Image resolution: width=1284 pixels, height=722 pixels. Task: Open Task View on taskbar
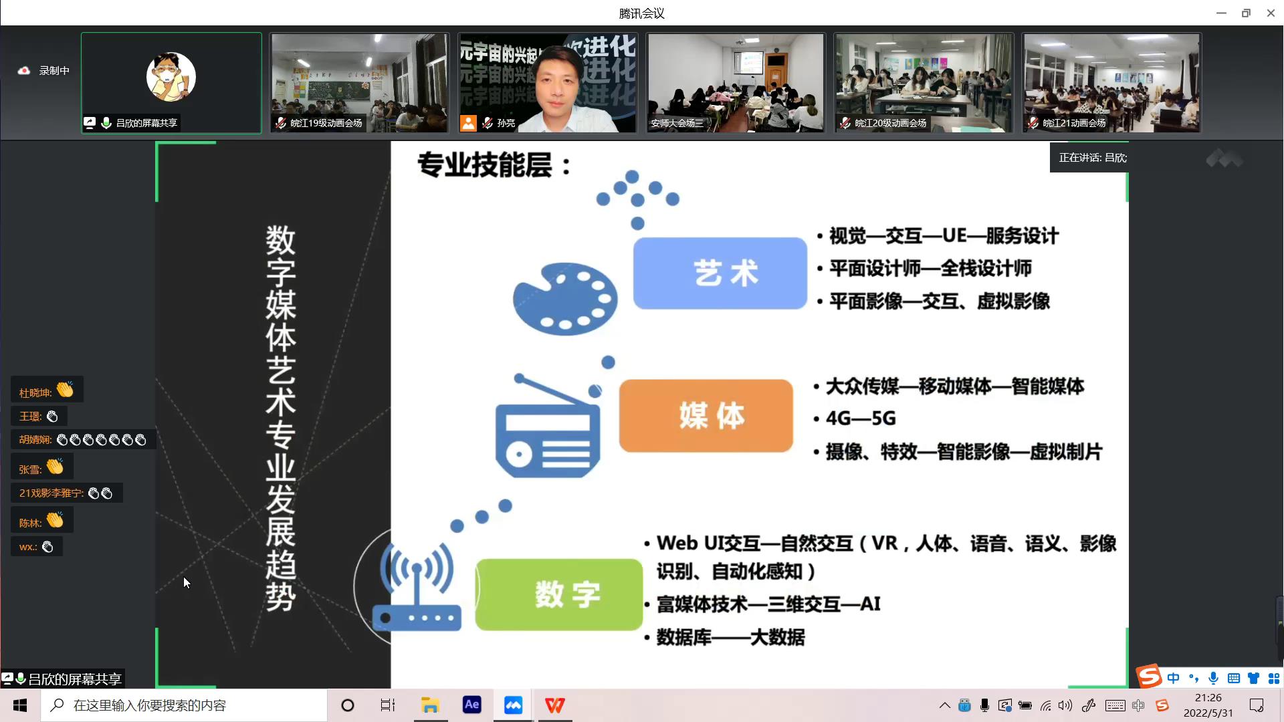[x=388, y=705]
